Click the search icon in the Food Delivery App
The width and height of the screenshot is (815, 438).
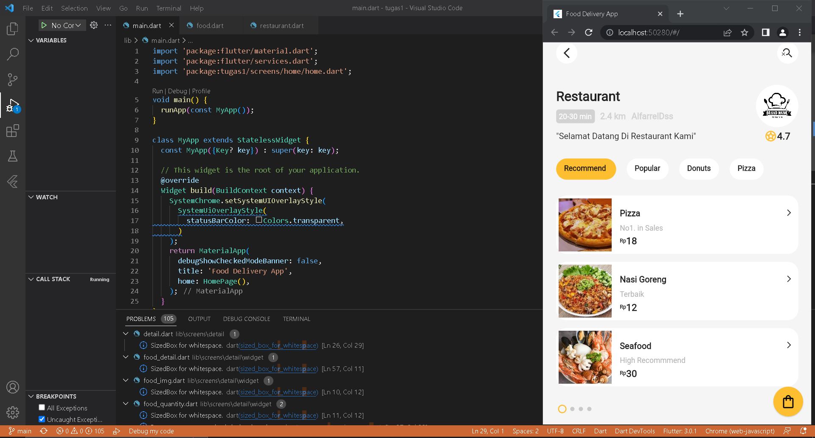pos(787,53)
